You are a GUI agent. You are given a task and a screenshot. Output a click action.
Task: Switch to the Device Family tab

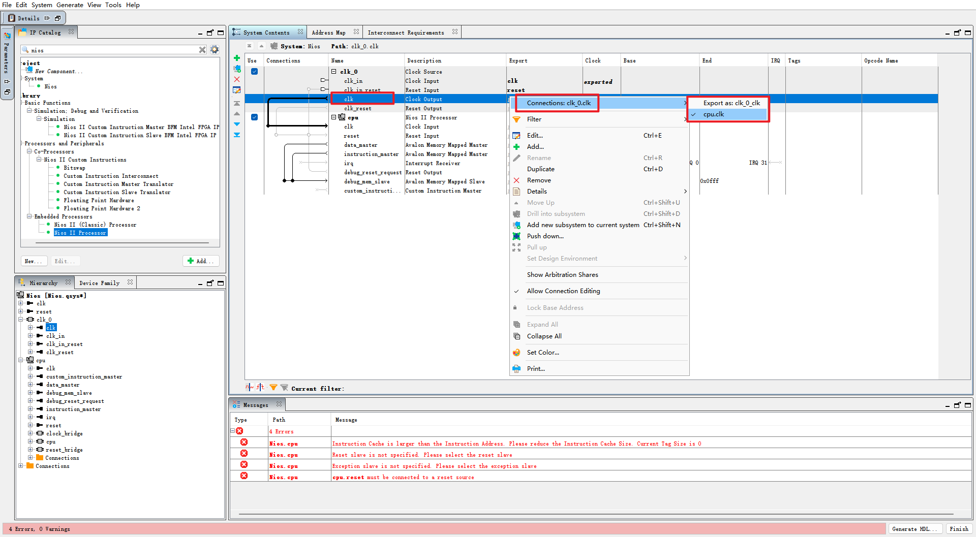pos(99,283)
